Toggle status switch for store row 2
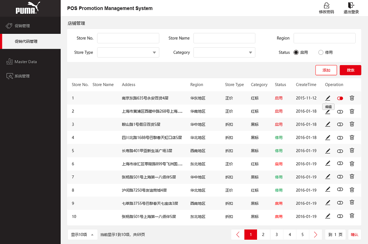 [x=340, y=112]
